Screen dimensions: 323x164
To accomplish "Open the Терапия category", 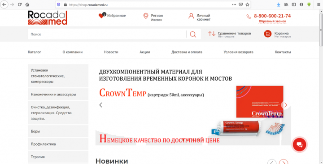I will click(58, 157).
